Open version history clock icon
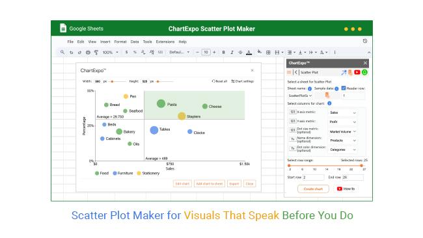Screen dimensions: 423x238 (365, 41)
